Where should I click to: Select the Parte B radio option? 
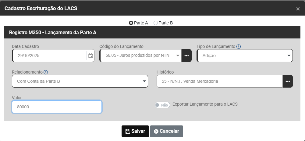tap(156, 23)
